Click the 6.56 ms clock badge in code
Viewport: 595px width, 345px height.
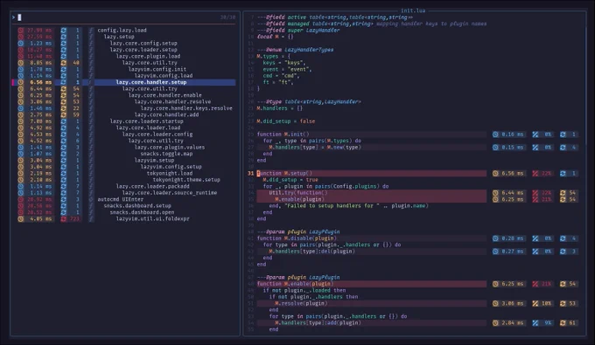coord(509,174)
